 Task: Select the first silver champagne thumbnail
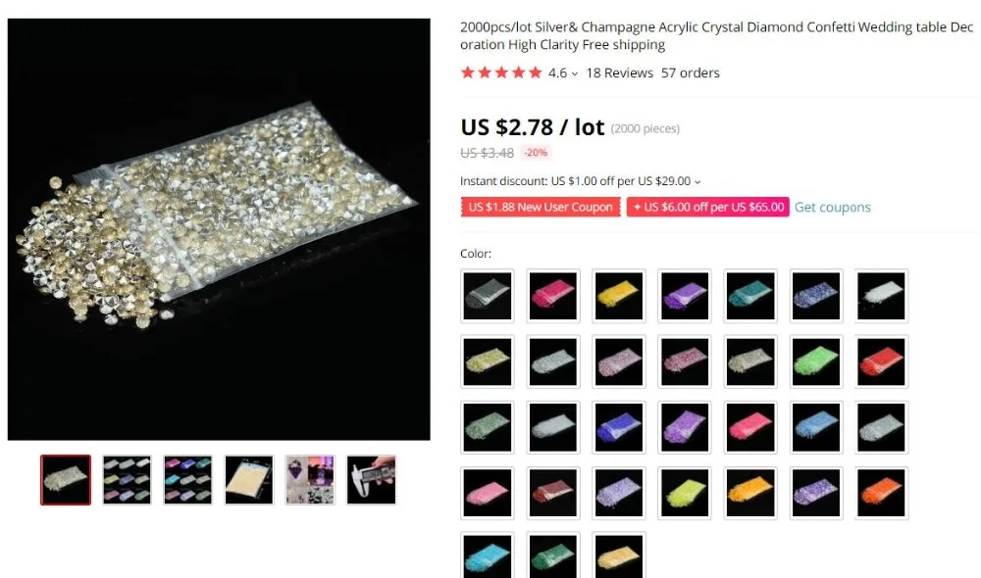point(66,480)
